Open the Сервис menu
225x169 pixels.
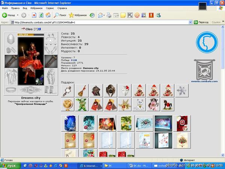point(50,8)
